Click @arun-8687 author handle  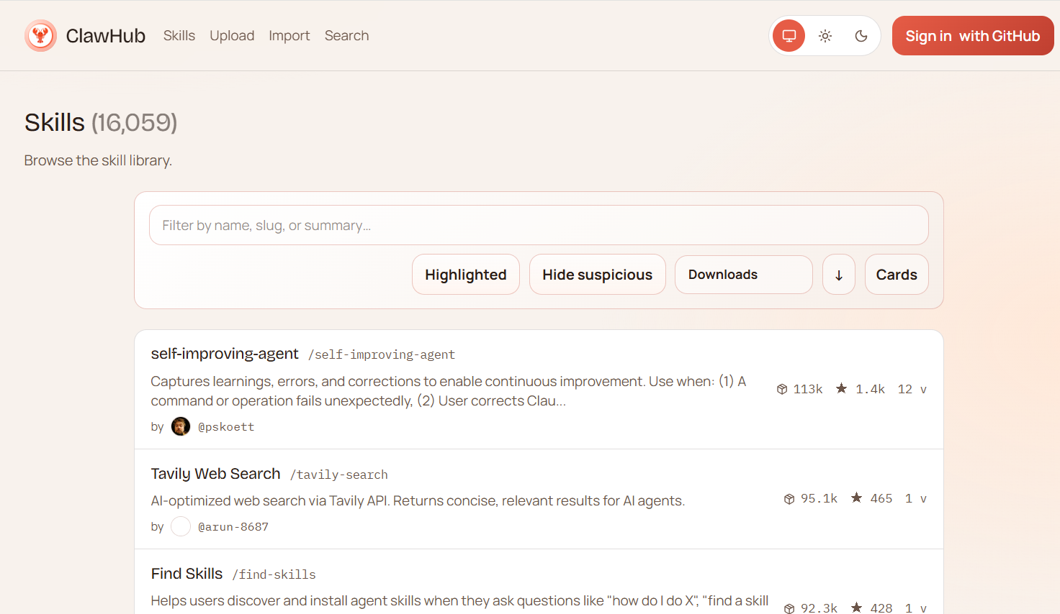coord(233,527)
